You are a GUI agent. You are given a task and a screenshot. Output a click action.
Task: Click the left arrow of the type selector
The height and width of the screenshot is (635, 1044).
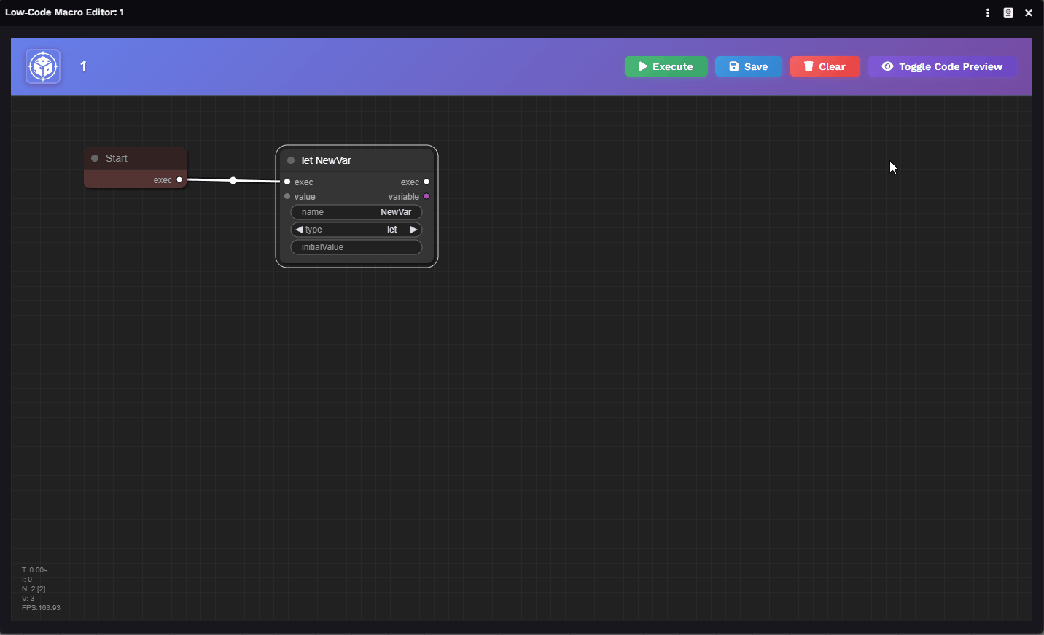click(x=299, y=230)
